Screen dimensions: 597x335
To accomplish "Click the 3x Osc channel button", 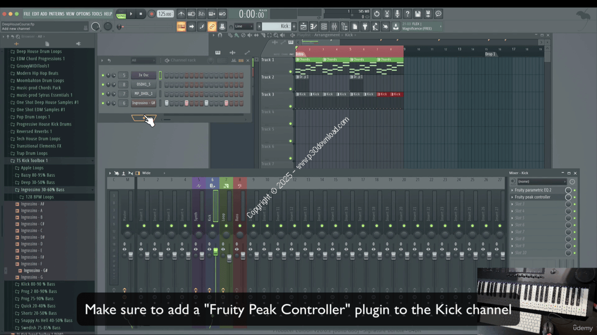I will click(x=143, y=75).
